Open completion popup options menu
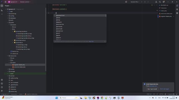 pyautogui.click(x=105, y=41)
